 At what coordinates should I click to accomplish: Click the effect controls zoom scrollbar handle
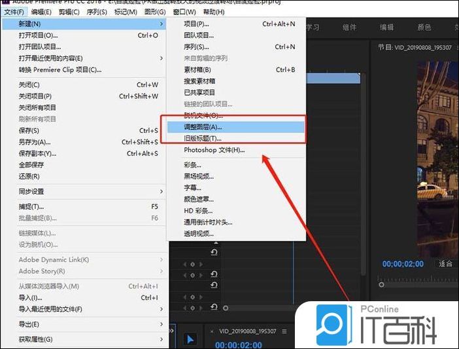[x=226, y=308]
